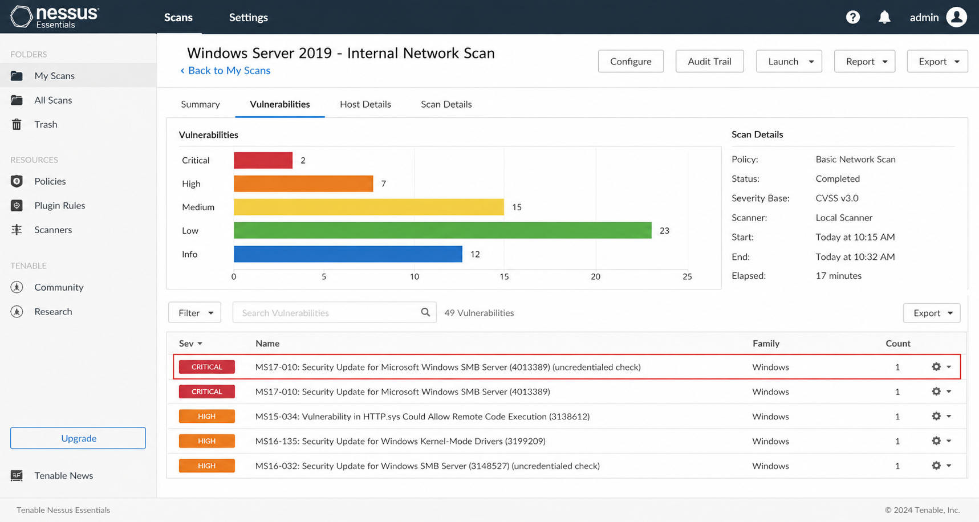Image resolution: width=979 pixels, height=522 pixels.
Task: Click the Plugin Rules icon
Action: (x=17, y=206)
